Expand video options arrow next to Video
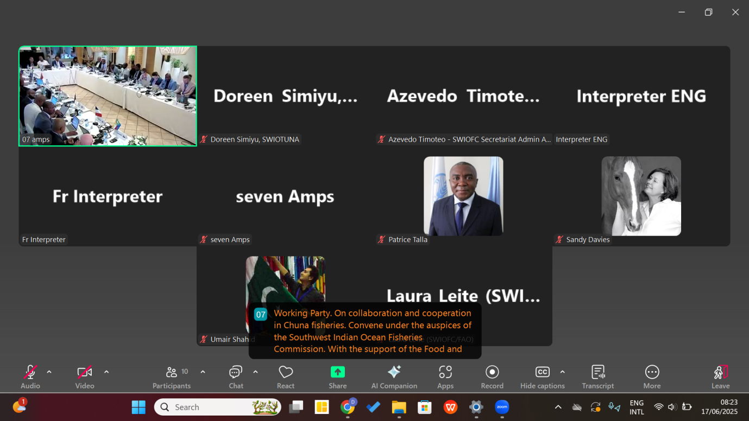The image size is (749, 421). pos(106,372)
